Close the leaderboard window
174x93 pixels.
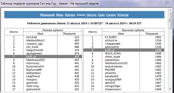tap(167, 2)
